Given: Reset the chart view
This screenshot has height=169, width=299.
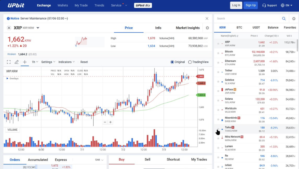Looking at the screenshot, I should pos(84,62).
